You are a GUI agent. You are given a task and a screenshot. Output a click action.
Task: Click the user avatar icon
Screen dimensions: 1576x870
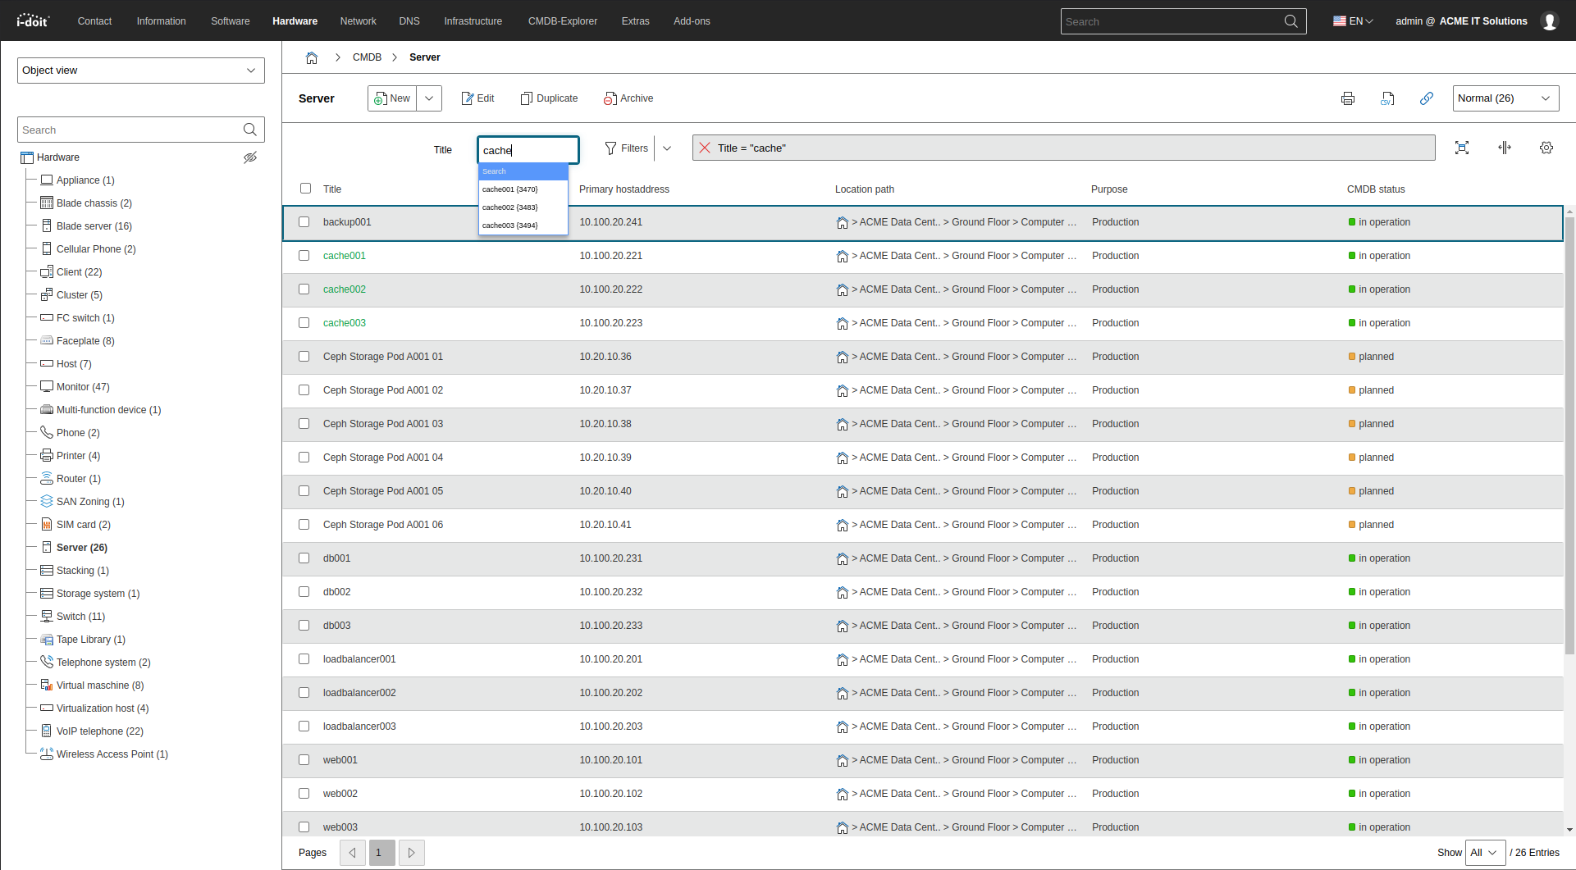pyautogui.click(x=1550, y=21)
